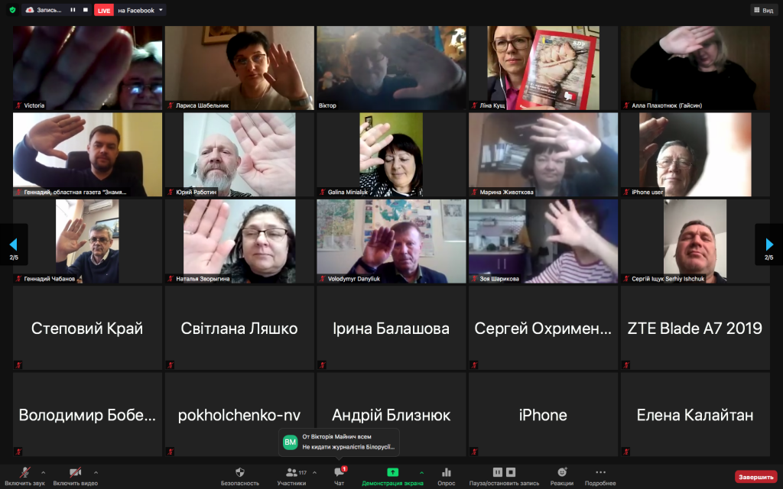Expand video options arrow beside Включить видео
Viewport: 783px width, 489px height.
(96, 472)
